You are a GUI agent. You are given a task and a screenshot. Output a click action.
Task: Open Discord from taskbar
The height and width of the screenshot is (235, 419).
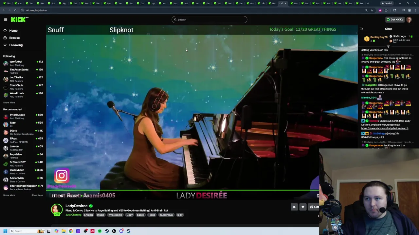point(121,231)
